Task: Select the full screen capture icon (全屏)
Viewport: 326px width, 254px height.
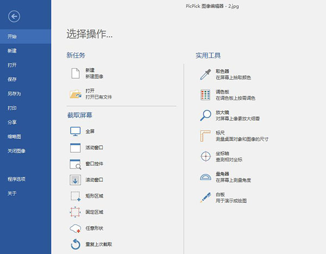Action: pyautogui.click(x=76, y=132)
